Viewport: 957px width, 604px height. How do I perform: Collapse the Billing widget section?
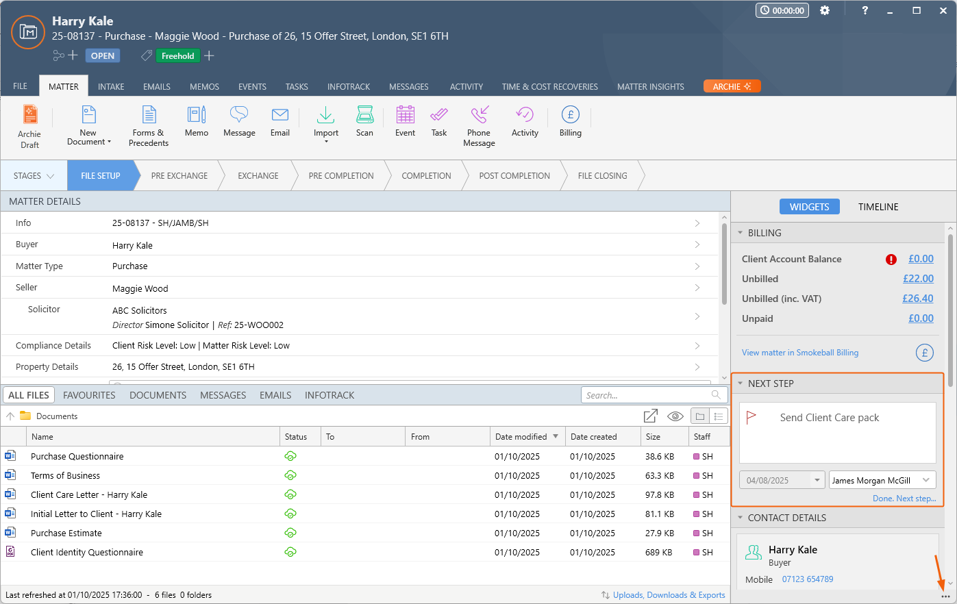pos(741,233)
